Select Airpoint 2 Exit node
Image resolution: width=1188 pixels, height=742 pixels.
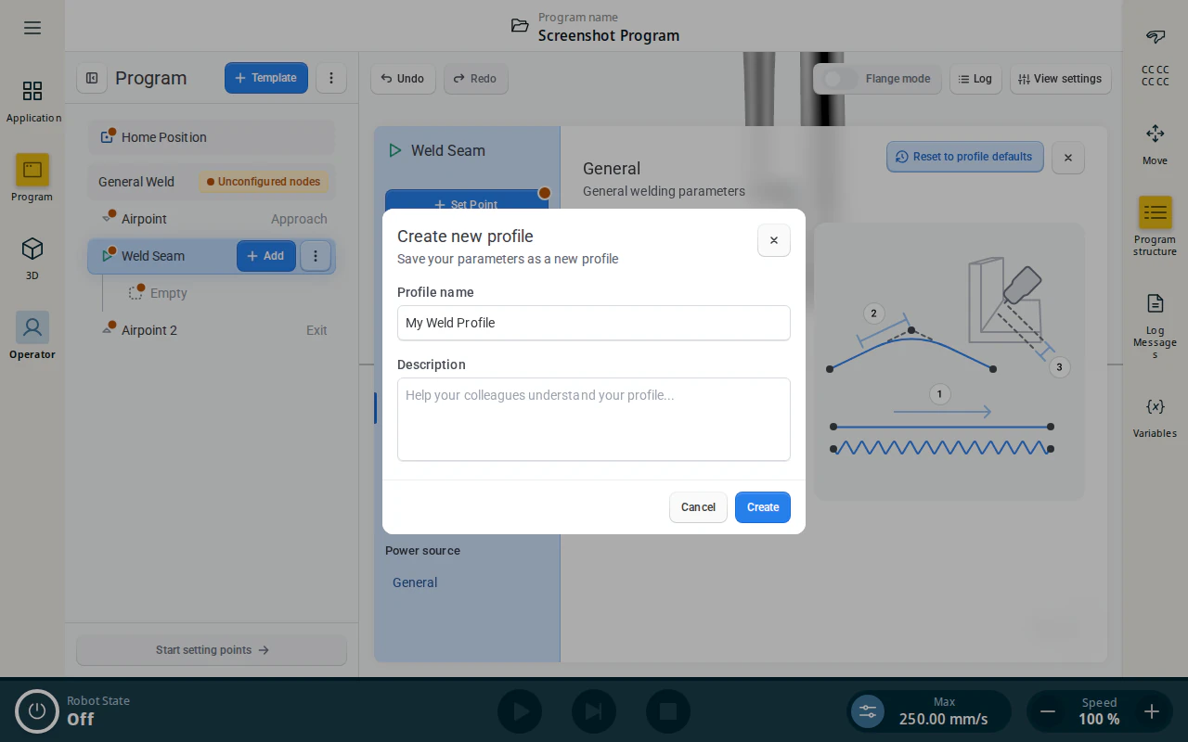click(212, 330)
